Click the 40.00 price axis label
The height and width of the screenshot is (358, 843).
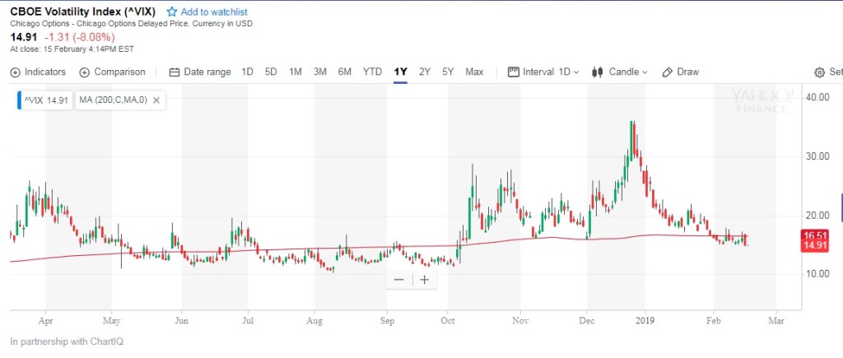817,97
